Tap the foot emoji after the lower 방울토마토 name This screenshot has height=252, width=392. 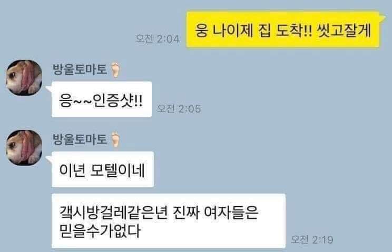pos(115,139)
